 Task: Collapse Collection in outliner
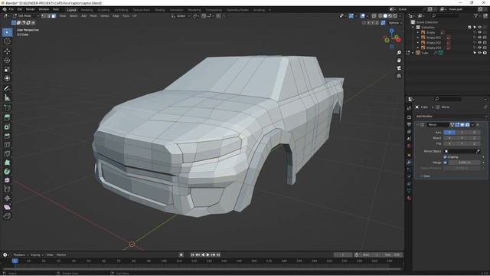point(413,28)
